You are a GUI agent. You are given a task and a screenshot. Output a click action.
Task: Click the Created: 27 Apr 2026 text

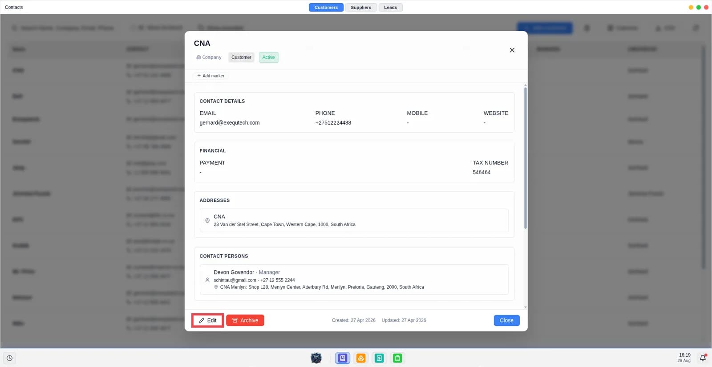point(354,320)
